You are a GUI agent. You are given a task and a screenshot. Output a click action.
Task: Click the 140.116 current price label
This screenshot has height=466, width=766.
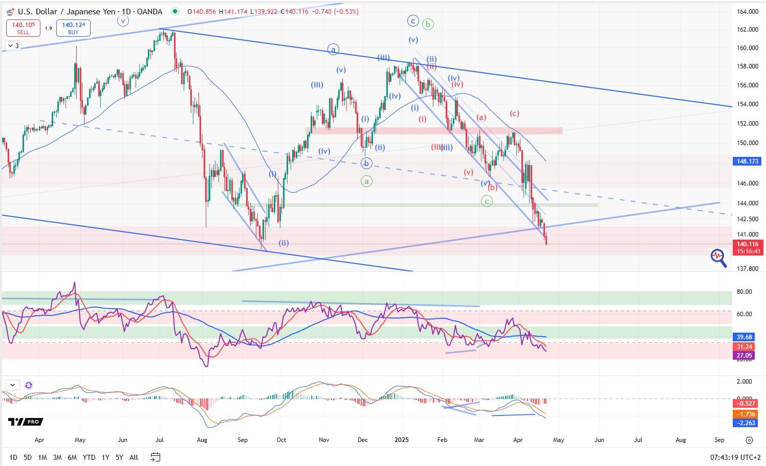(747, 244)
